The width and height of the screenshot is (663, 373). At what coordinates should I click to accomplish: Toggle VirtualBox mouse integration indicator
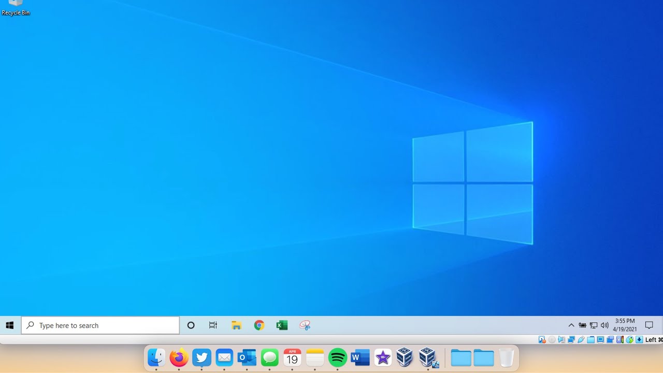coord(630,340)
